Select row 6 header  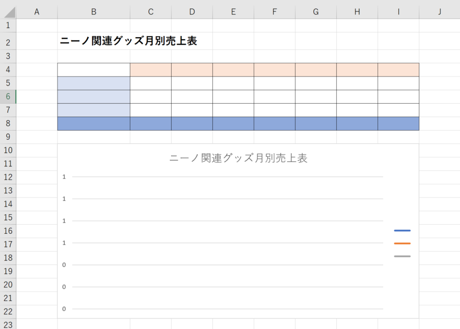[x=8, y=97]
